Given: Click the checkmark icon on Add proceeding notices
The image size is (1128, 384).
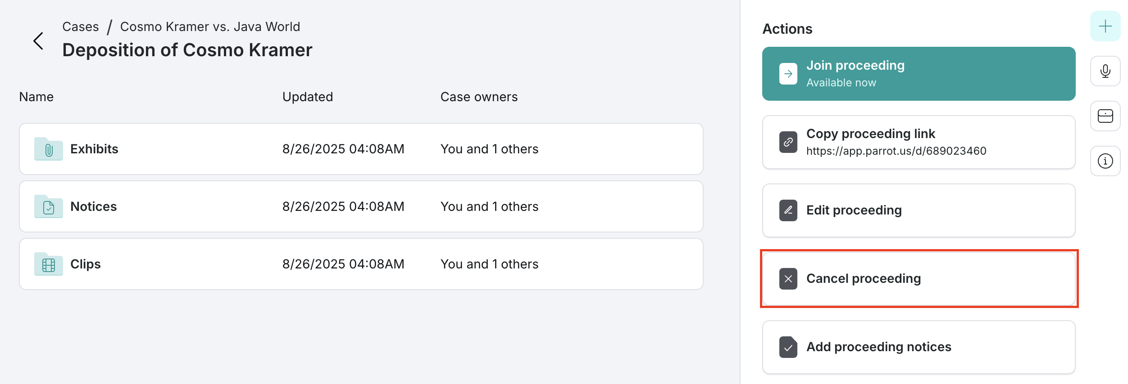Looking at the screenshot, I should click(x=788, y=347).
